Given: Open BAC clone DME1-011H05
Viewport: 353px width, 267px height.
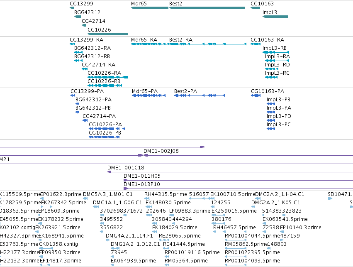Looking at the screenshot, I should tap(142, 176).
